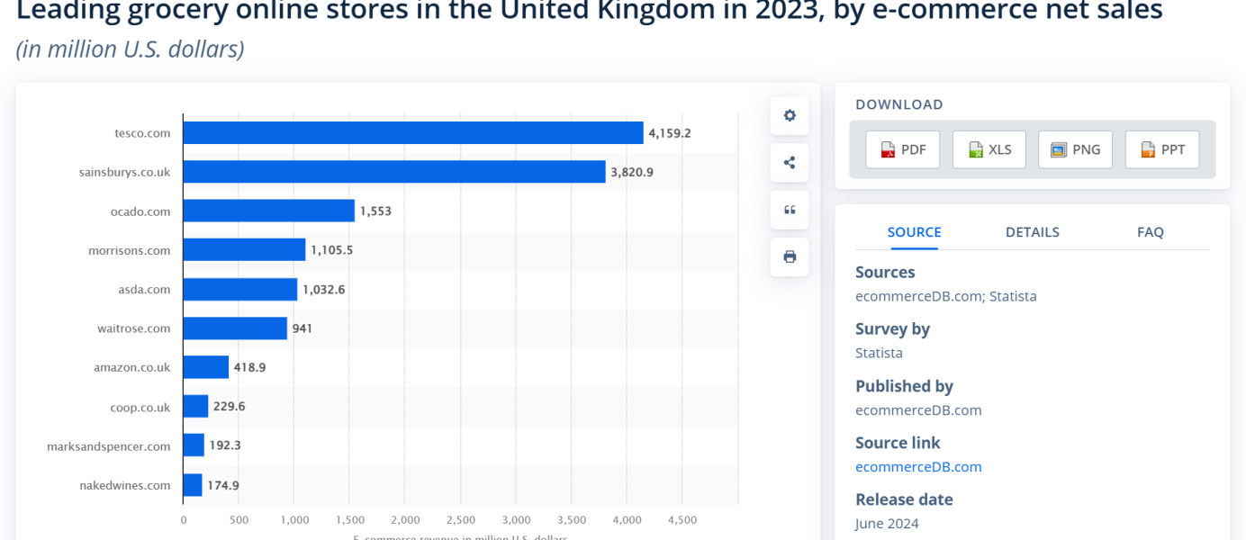The width and height of the screenshot is (1246, 540).
Task: Switch to the FAQ tab
Action: click(x=1151, y=232)
